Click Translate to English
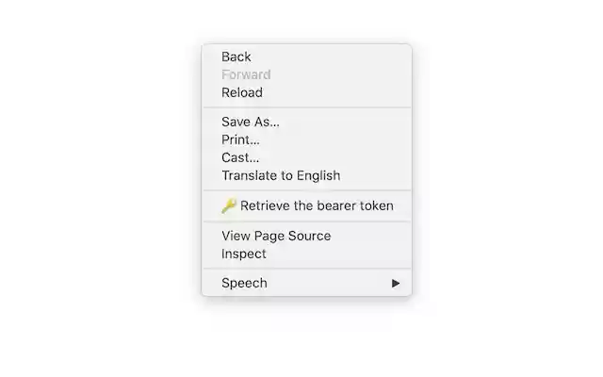The width and height of the screenshot is (603, 377). (281, 175)
